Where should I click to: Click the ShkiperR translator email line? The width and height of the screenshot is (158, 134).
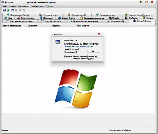point(84,59)
